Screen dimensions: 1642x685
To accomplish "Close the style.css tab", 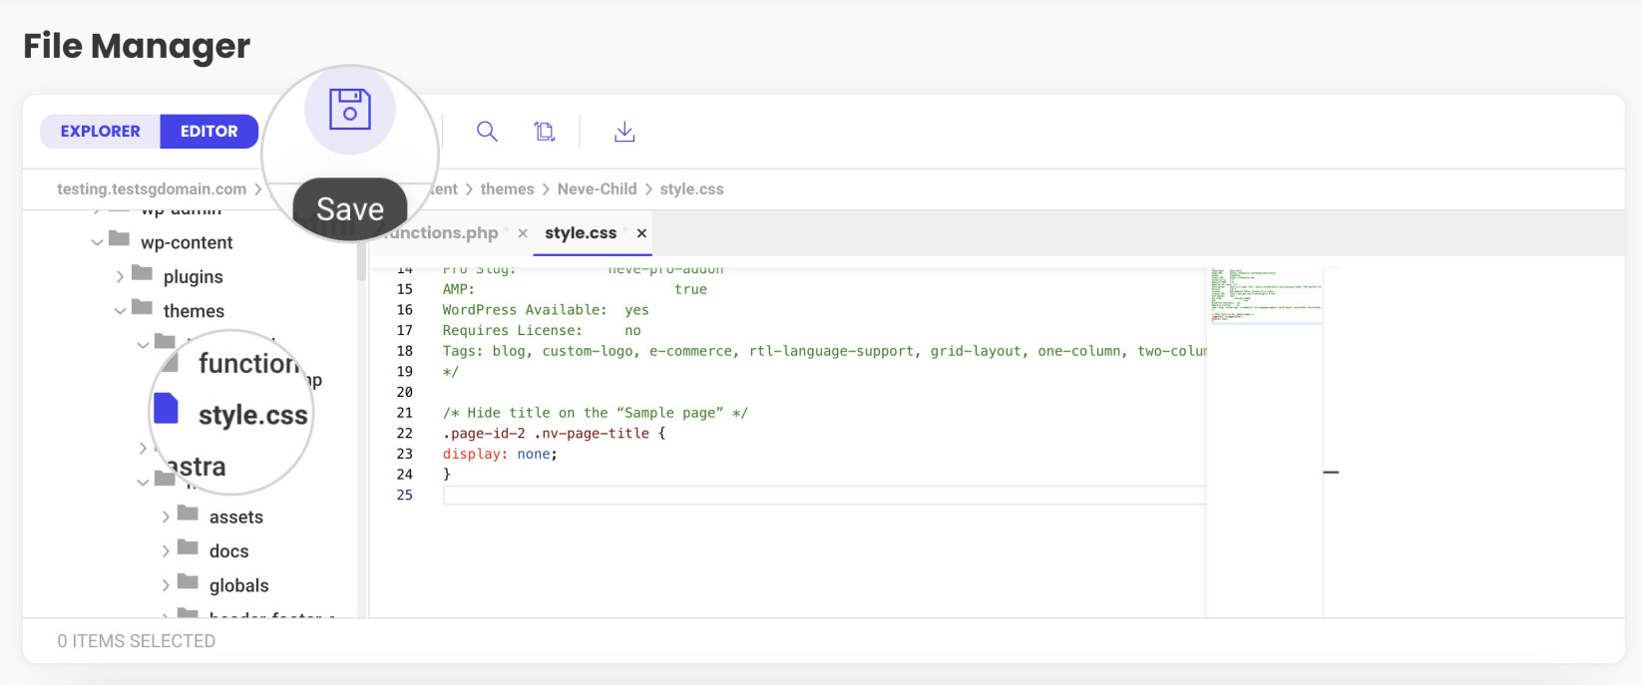I will (641, 233).
